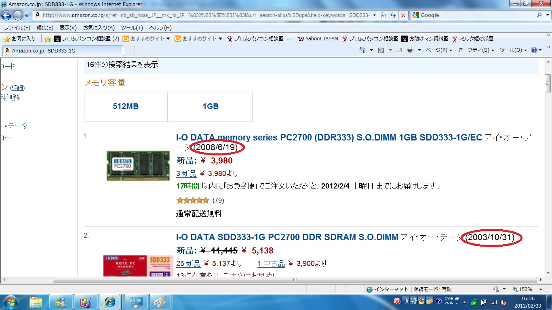The image size is (552, 310).
Task: Click the Print icon in command bar
Action: [410, 50]
